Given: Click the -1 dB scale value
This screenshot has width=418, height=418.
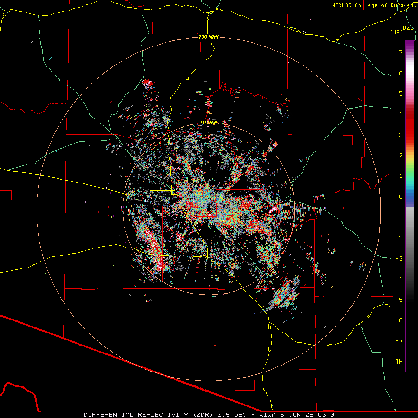Looking at the screenshot, I should click(399, 217).
